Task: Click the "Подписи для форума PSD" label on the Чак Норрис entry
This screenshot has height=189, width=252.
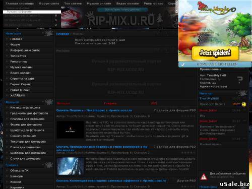Action: (175, 110)
